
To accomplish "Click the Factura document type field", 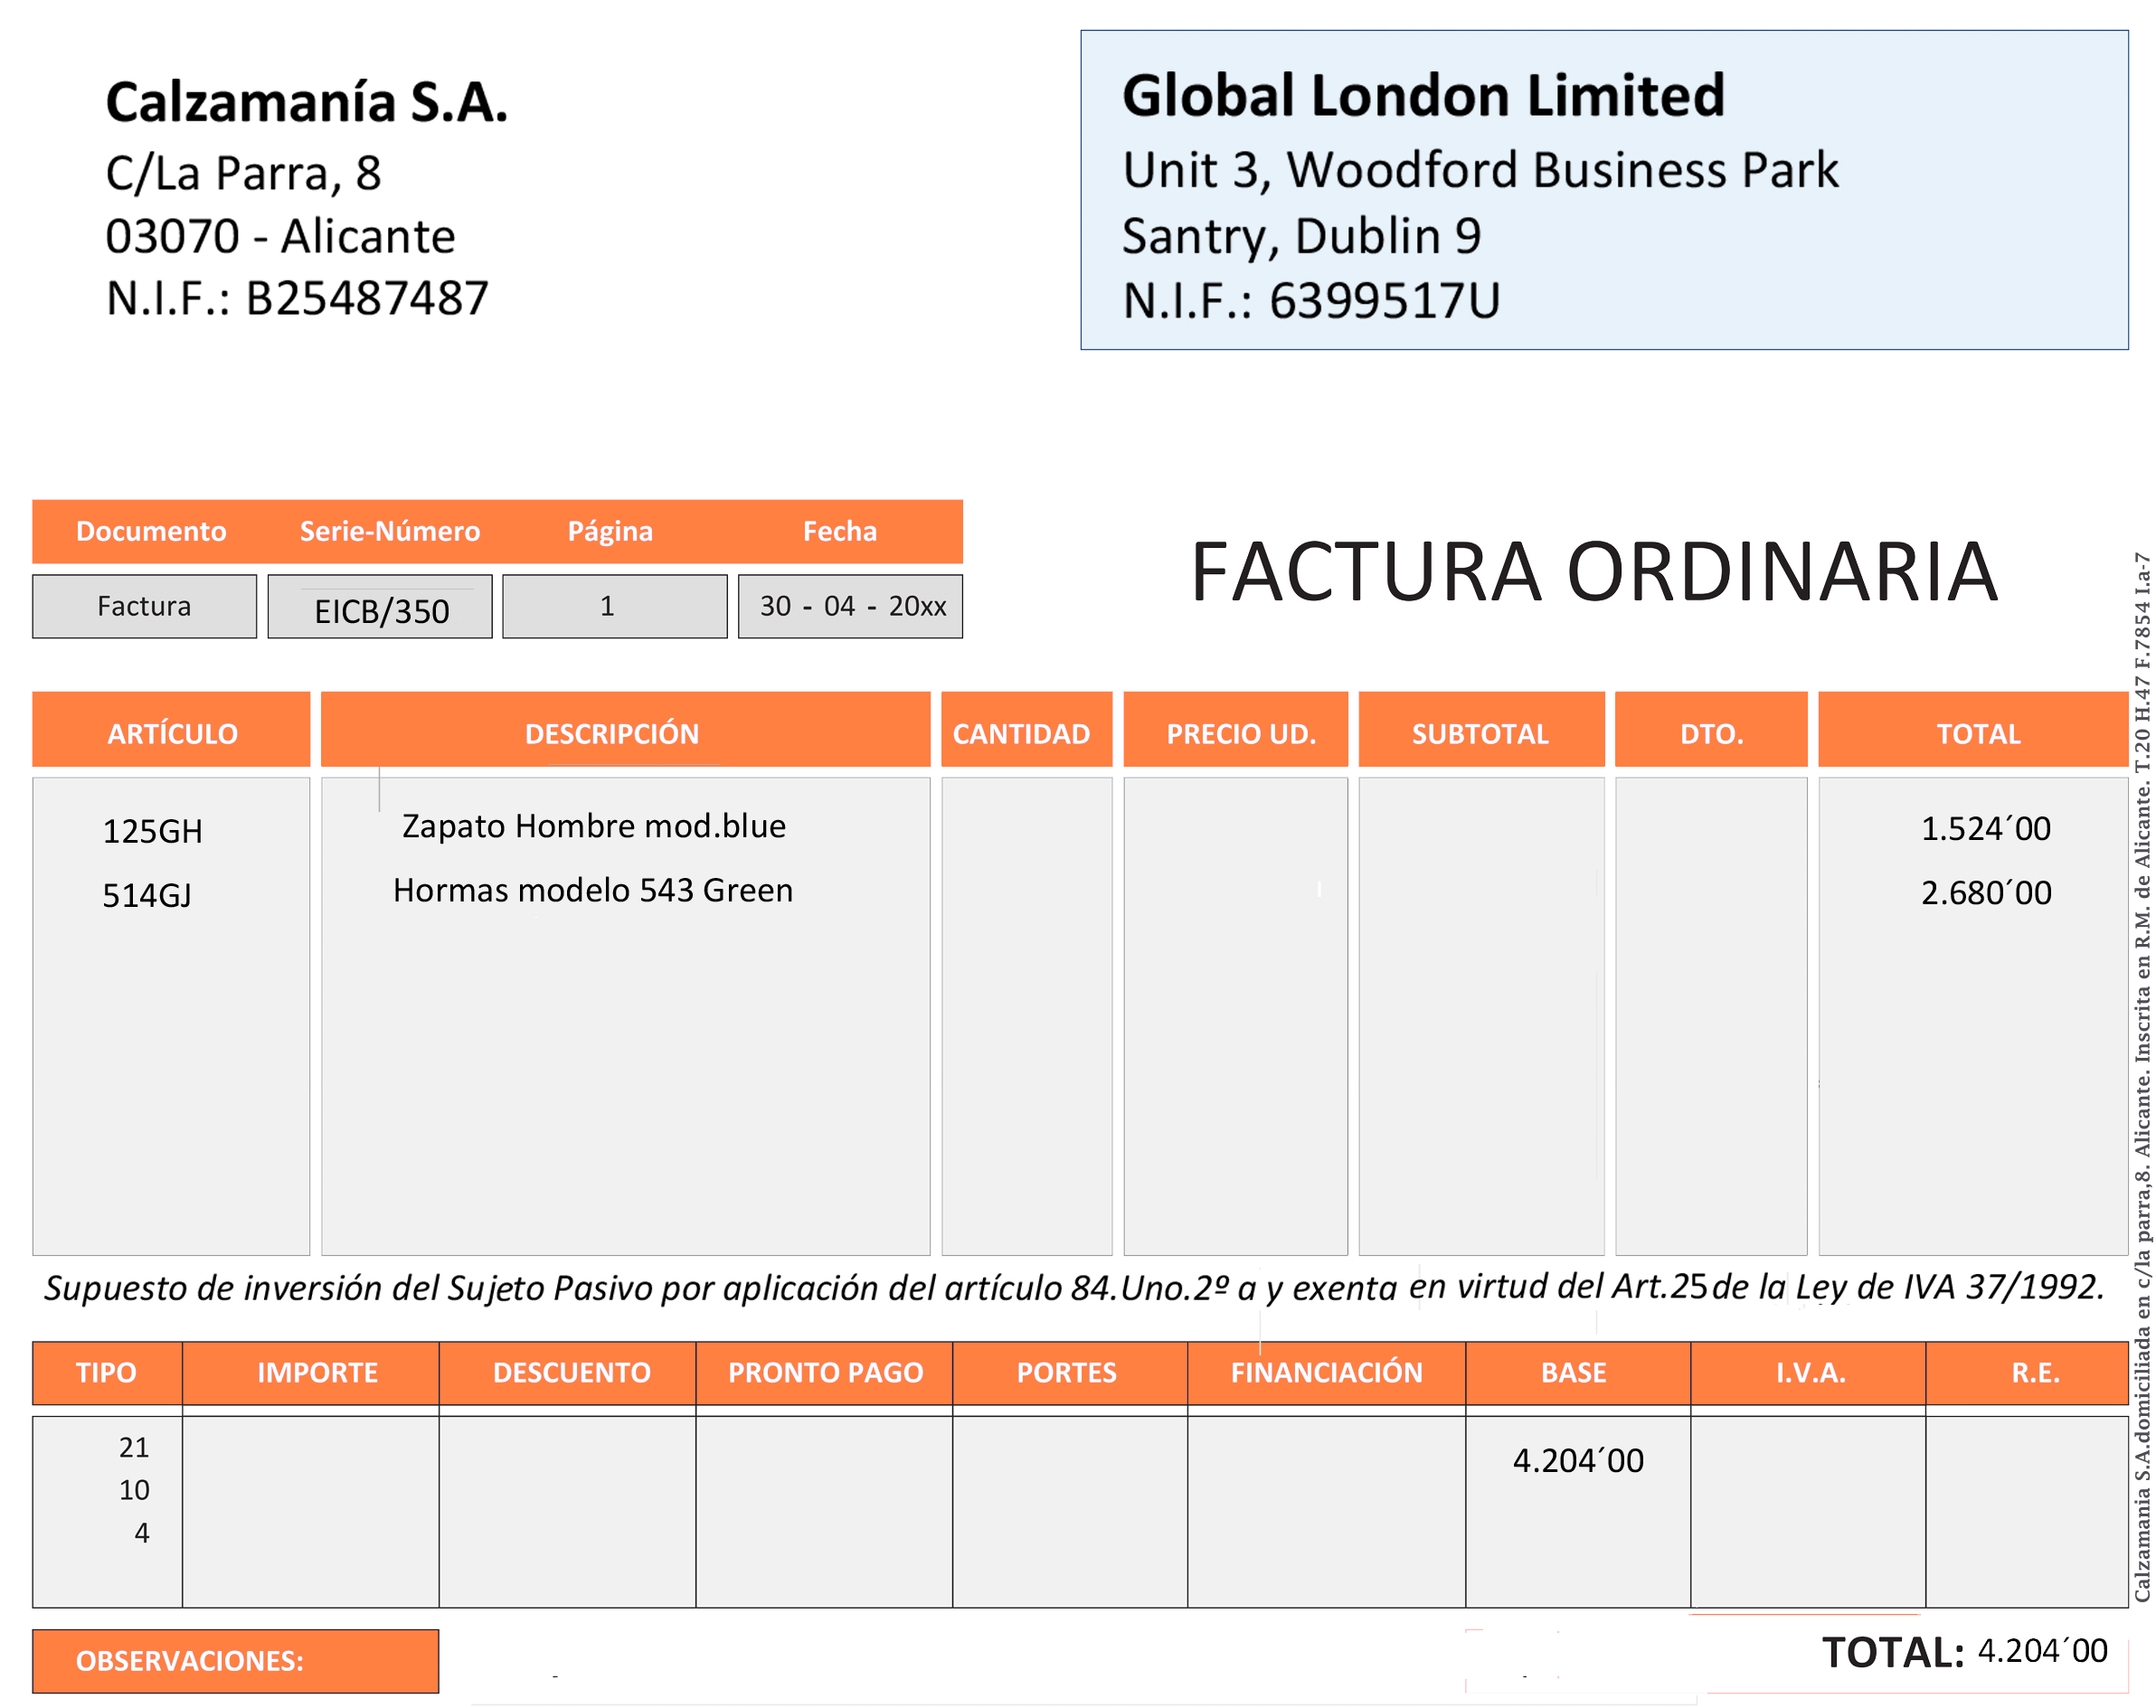I will [x=144, y=606].
